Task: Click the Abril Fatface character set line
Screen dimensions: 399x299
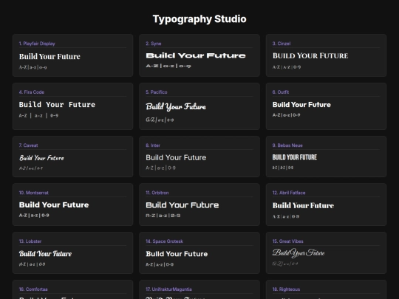Action: click(x=286, y=216)
